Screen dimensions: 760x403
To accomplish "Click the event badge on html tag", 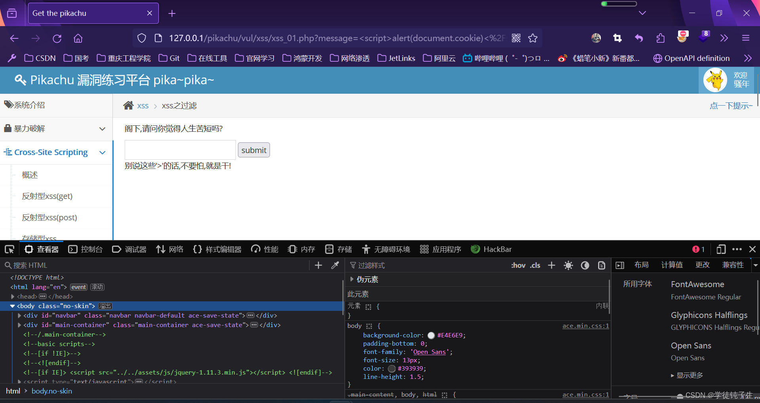I will pos(78,287).
